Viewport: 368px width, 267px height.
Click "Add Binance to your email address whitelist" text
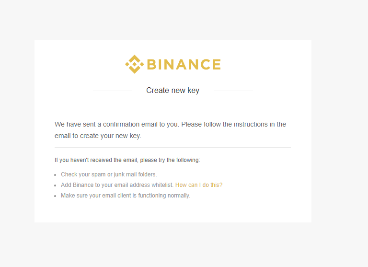[117, 185]
